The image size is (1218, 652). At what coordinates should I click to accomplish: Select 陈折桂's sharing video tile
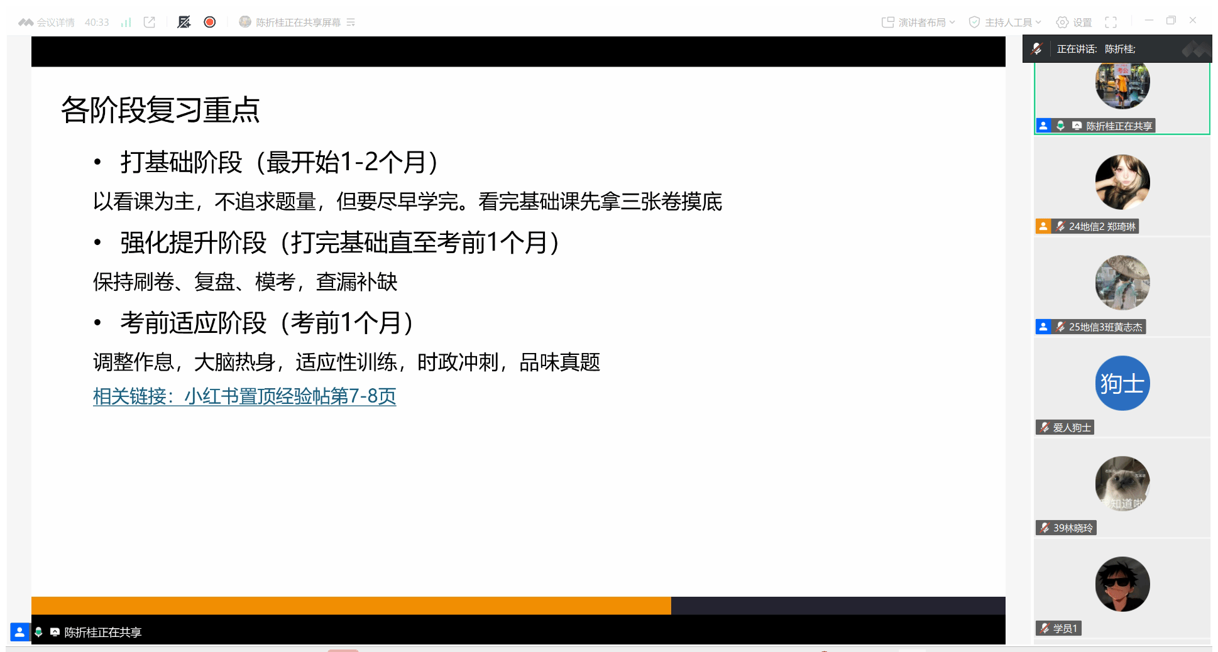pos(1122,94)
